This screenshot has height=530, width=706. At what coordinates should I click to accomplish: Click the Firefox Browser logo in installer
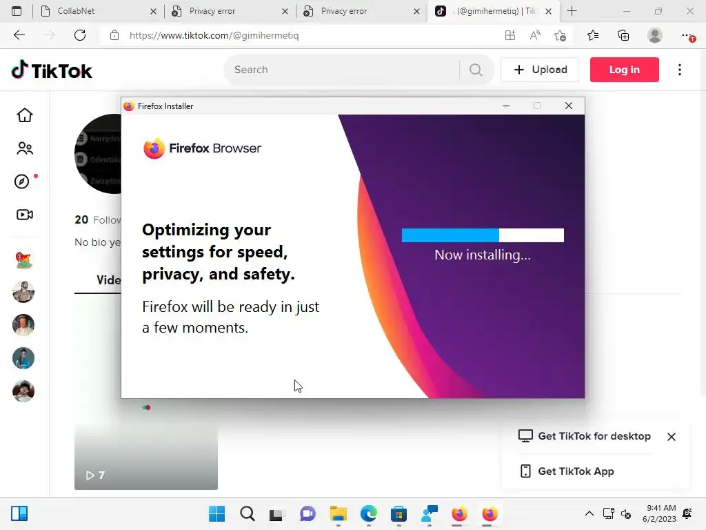pyautogui.click(x=202, y=148)
